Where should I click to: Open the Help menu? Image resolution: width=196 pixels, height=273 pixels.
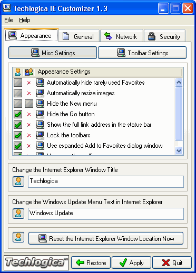(x=25, y=20)
